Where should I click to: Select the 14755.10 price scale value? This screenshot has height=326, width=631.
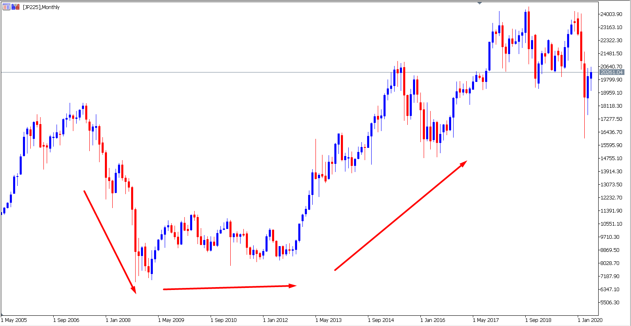pyautogui.click(x=611, y=158)
